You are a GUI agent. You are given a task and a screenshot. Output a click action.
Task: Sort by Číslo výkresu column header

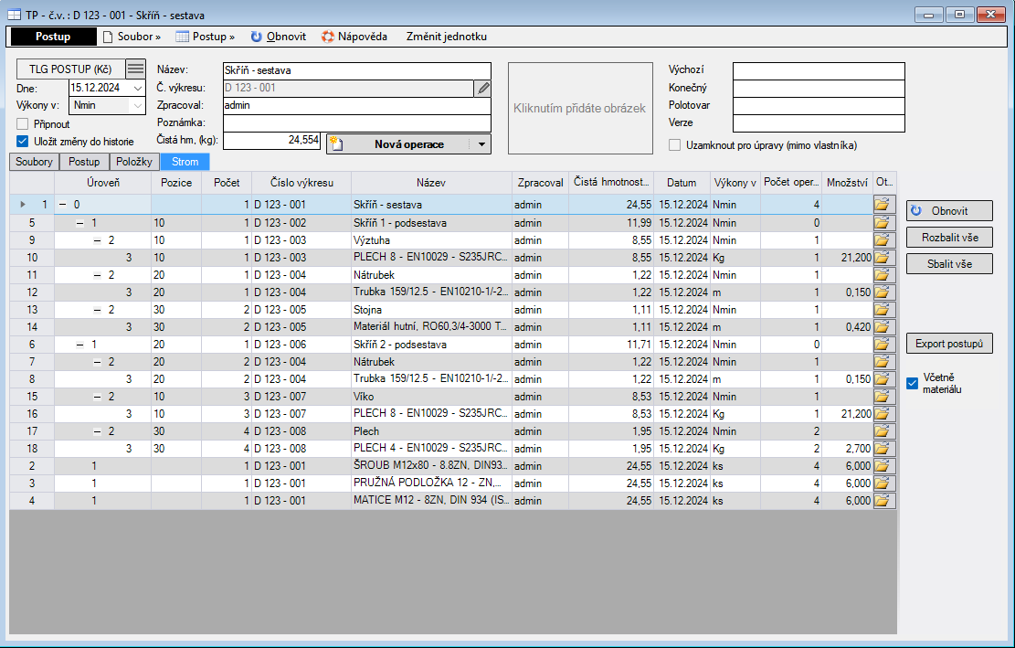[301, 183]
